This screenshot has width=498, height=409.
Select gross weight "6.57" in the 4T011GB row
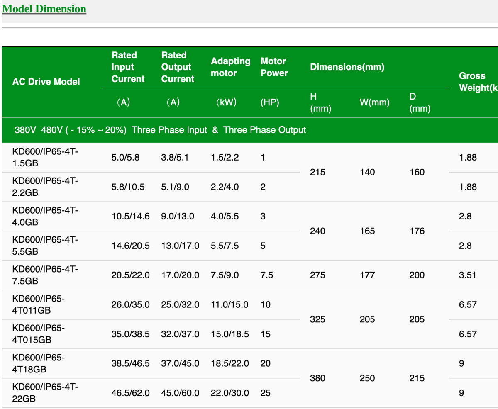click(468, 304)
